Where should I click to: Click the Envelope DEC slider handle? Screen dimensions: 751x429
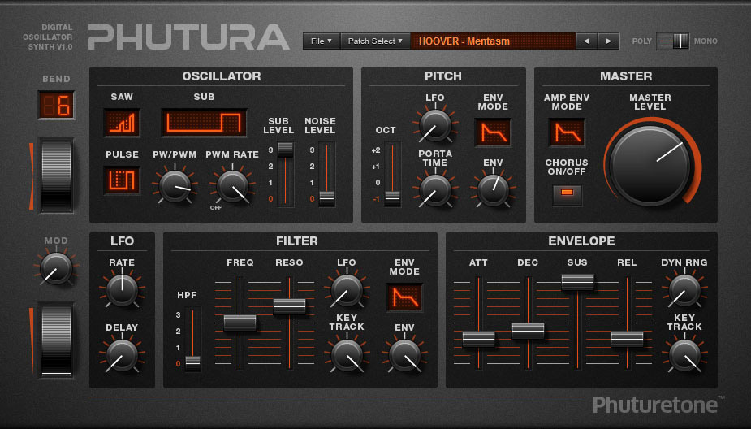528,331
